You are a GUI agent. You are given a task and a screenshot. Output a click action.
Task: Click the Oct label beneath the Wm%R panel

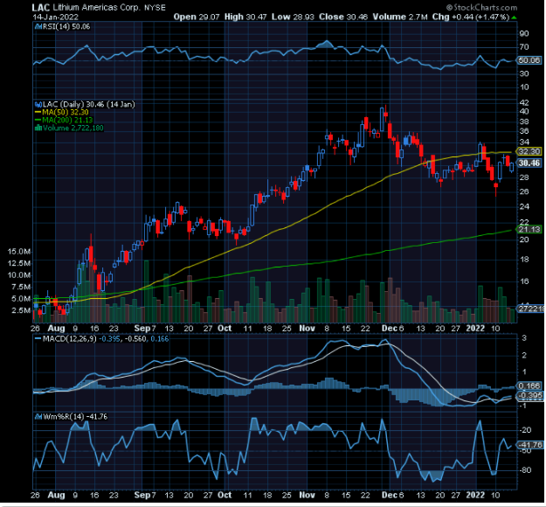coord(225,495)
